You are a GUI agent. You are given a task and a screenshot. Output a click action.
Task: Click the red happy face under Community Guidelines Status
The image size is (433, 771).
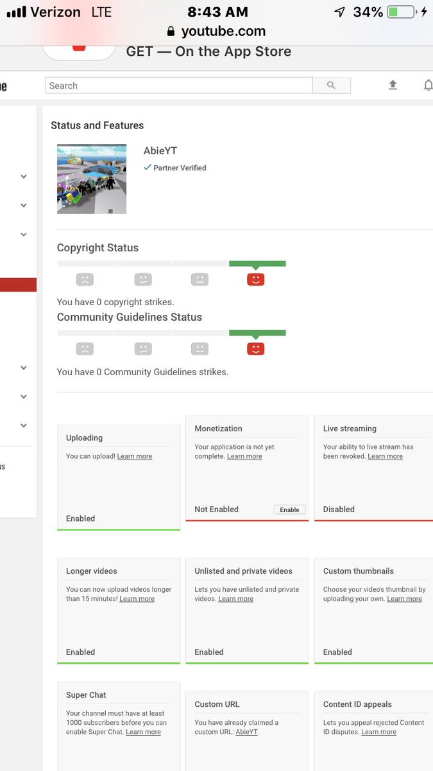click(x=255, y=349)
